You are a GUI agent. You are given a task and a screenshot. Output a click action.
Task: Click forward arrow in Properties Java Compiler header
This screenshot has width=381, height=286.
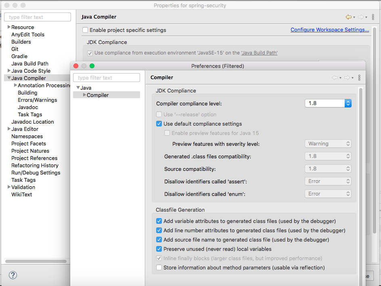(361, 17)
